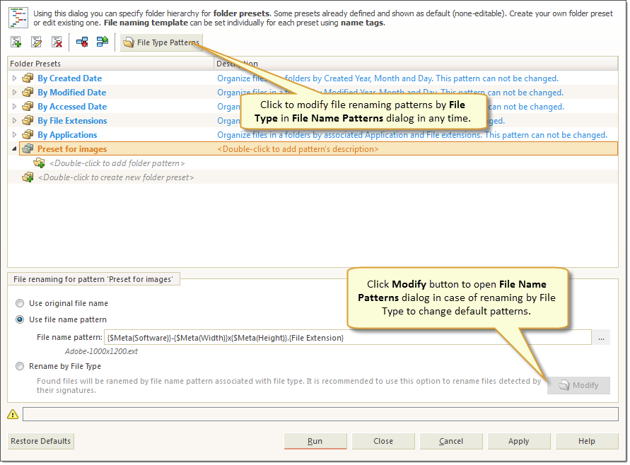Select the By Accessed Date preset

pyautogui.click(x=72, y=107)
